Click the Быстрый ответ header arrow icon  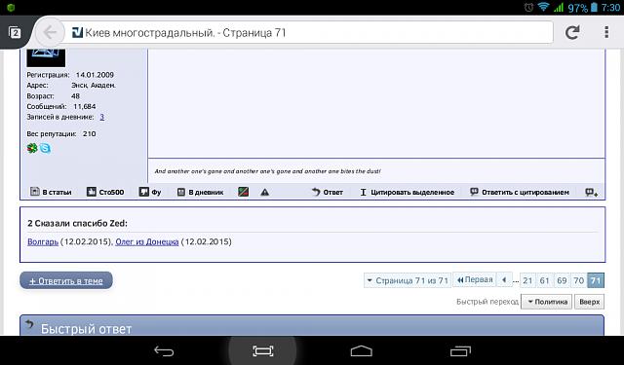[29, 324]
